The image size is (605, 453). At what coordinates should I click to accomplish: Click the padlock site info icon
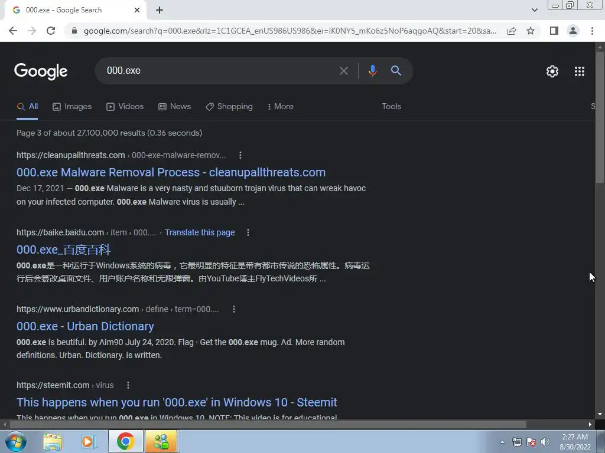pyautogui.click(x=74, y=31)
